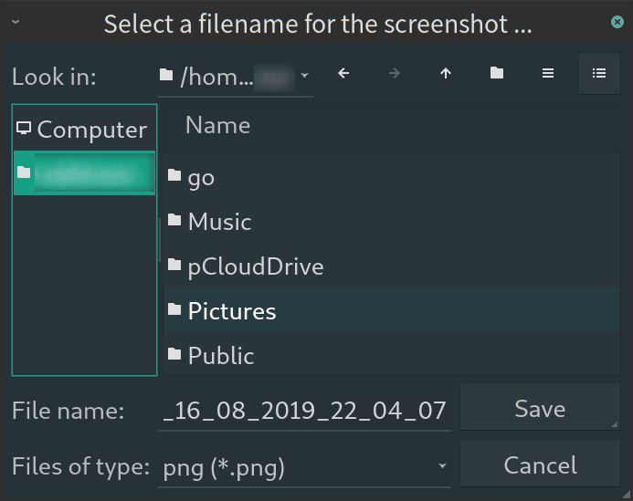Open the window menu at the title bar left
This screenshot has width=633, height=501.
tap(16, 22)
